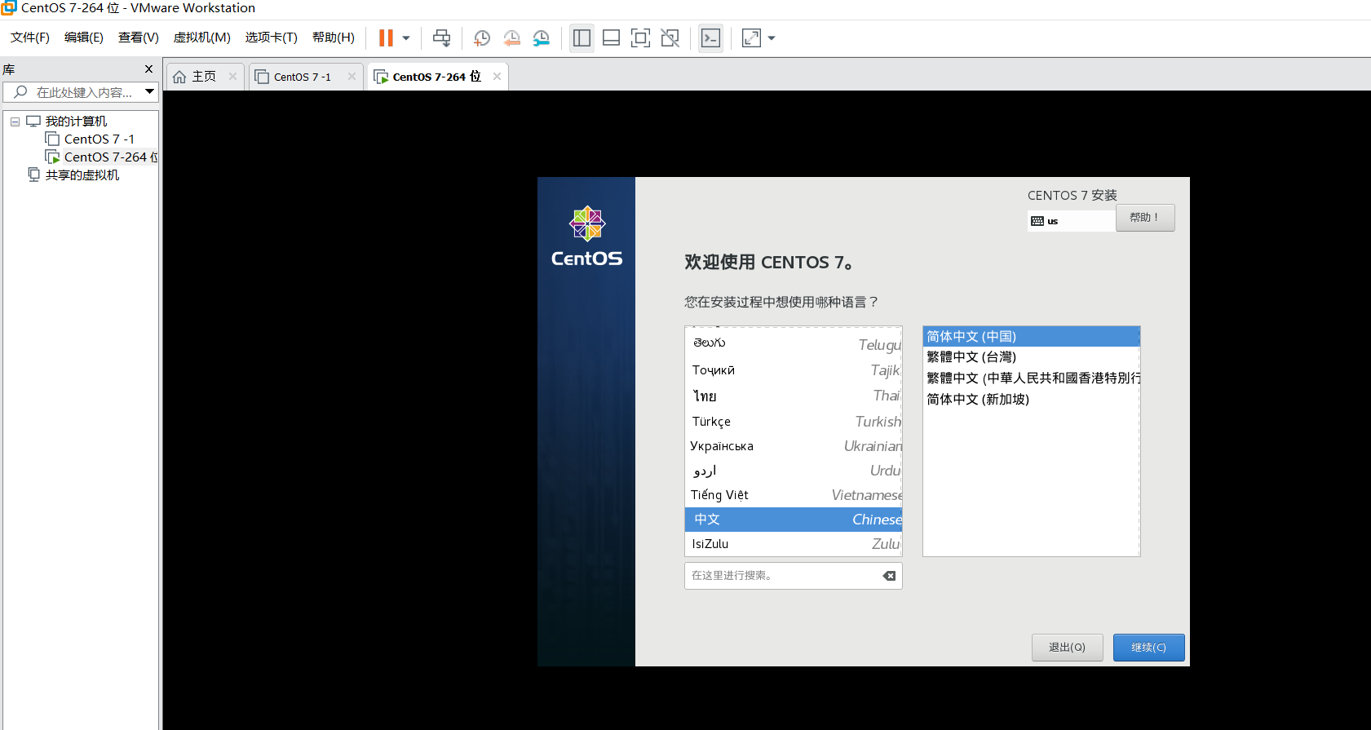Take a snapshot of the VM
This screenshot has height=730, width=1371.
click(x=482, y=38)
